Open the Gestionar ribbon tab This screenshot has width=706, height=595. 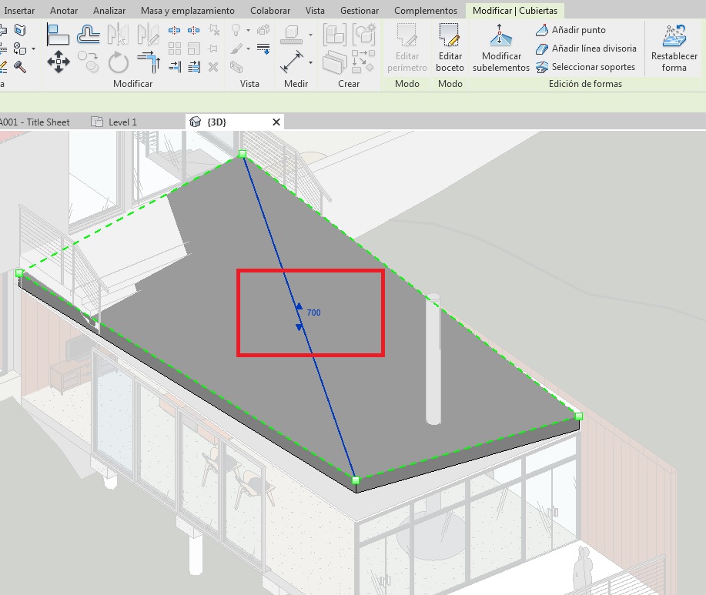tap(359, 11)
